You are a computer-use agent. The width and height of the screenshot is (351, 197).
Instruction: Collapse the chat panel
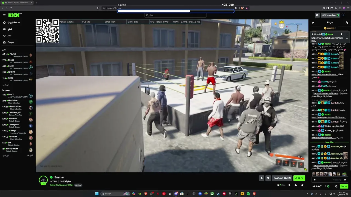click(x=313, y=22)
